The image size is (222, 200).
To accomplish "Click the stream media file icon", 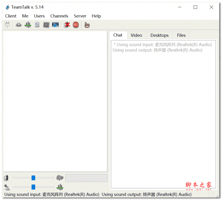I will [55, 25].
